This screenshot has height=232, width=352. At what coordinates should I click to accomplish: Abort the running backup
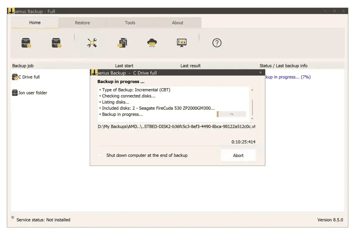pyautogui.click(x=238, y=155)
